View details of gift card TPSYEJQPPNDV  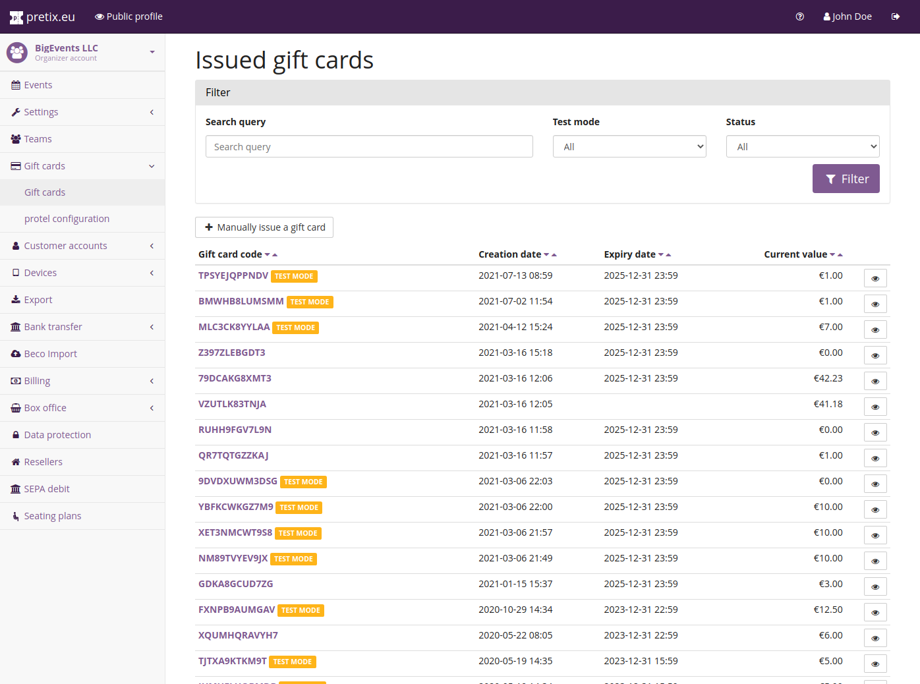click(875, 278)
